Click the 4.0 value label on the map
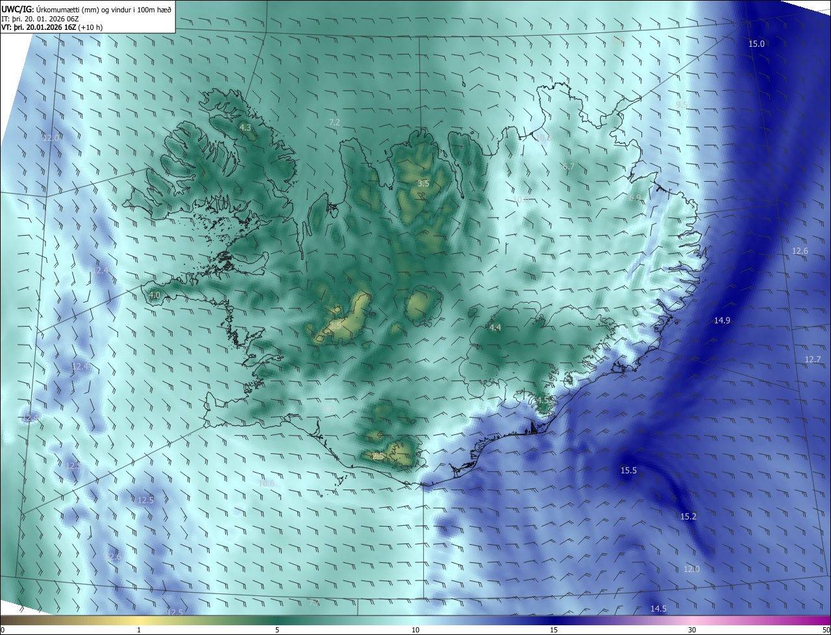The width and height of the screenshot is (831, 635). pos(155,295)
